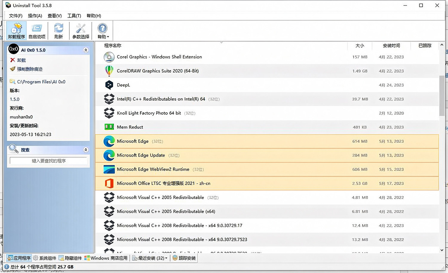
Task: Switch to the 系统组件 tab
Action: (45, 258)
